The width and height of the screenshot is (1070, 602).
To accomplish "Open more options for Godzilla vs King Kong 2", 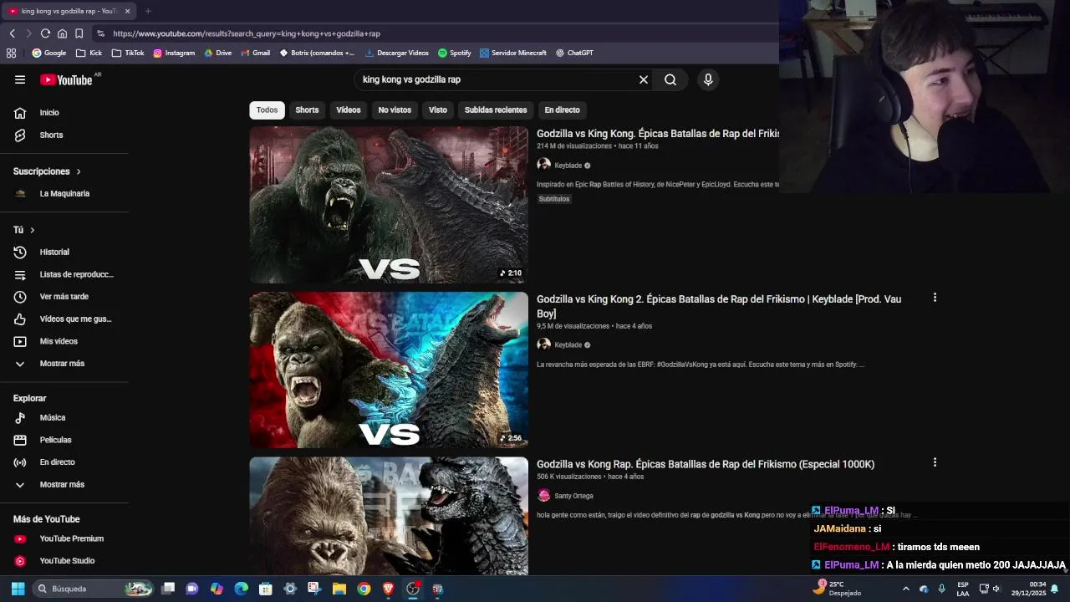I will coord(935,298).
